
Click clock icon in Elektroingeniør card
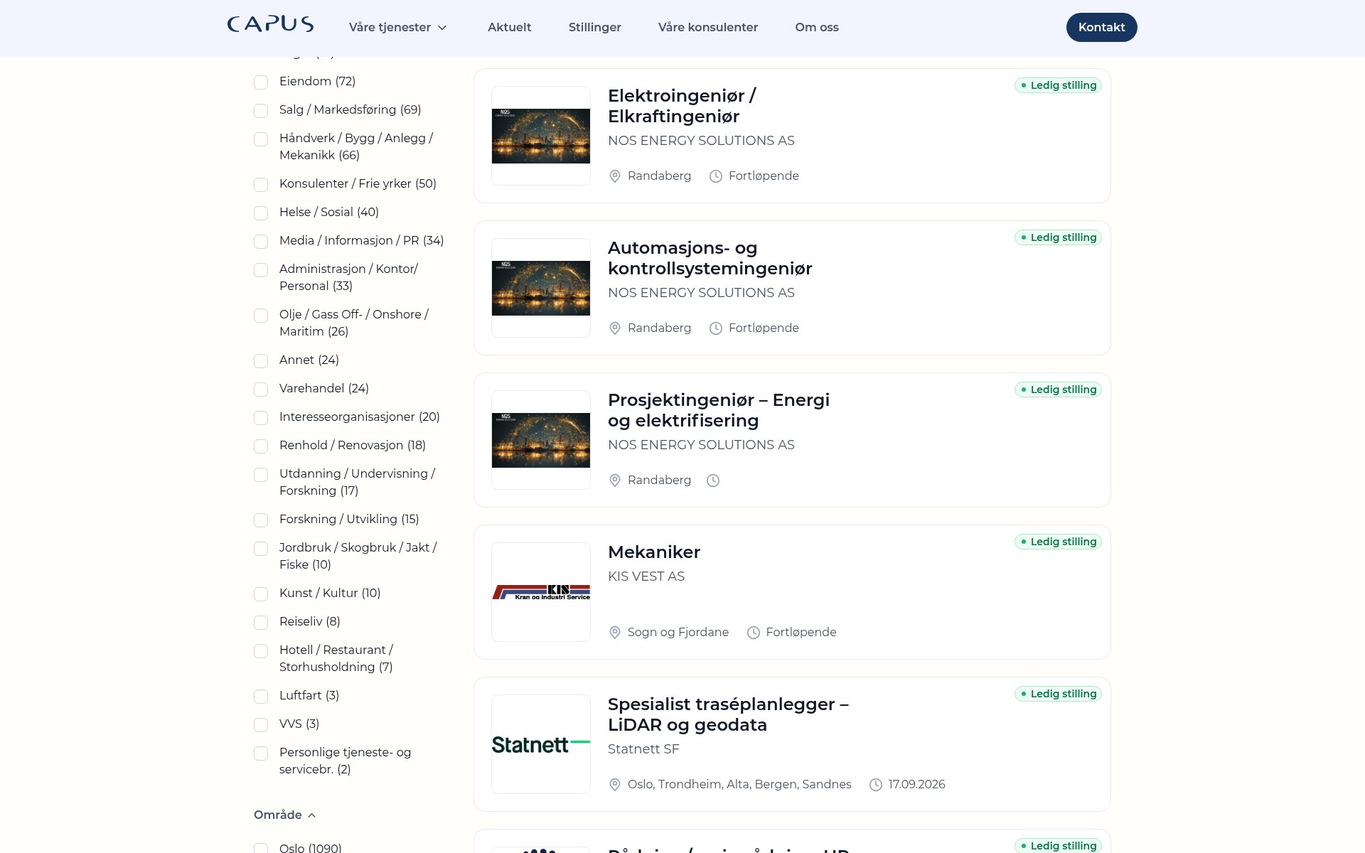tap(716, 176)
